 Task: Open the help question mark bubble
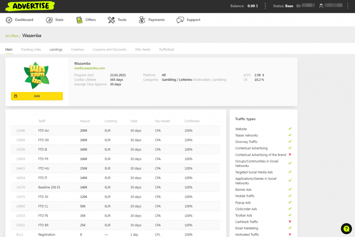coord(346,229)
